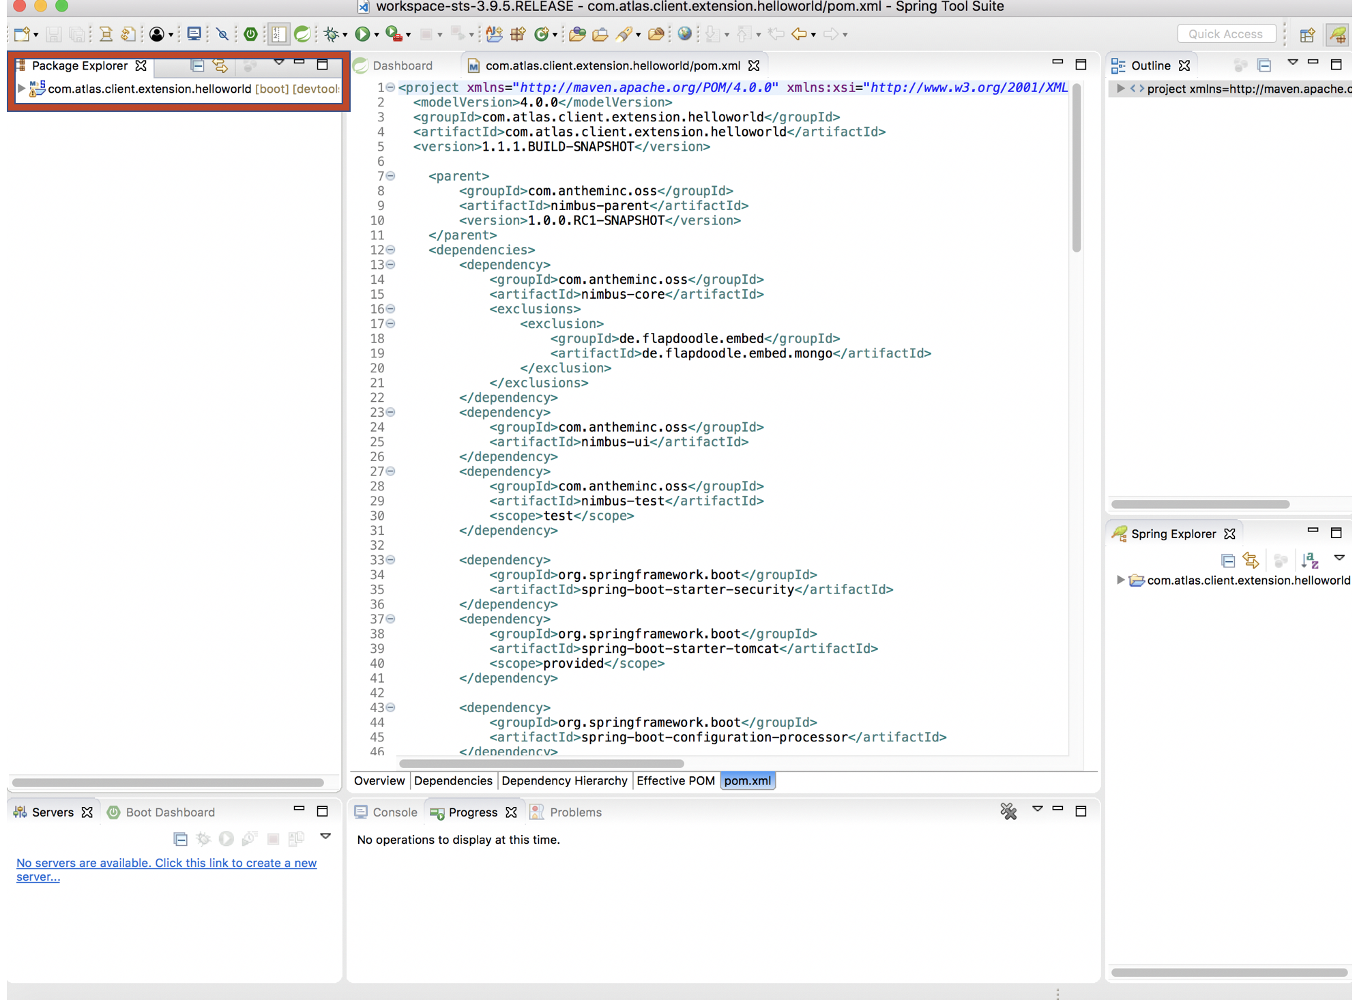Fold the project element on line 1
1359x1000 pixels.
coord(390,87)
